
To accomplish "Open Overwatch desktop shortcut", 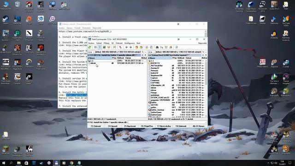I will 29,63.
